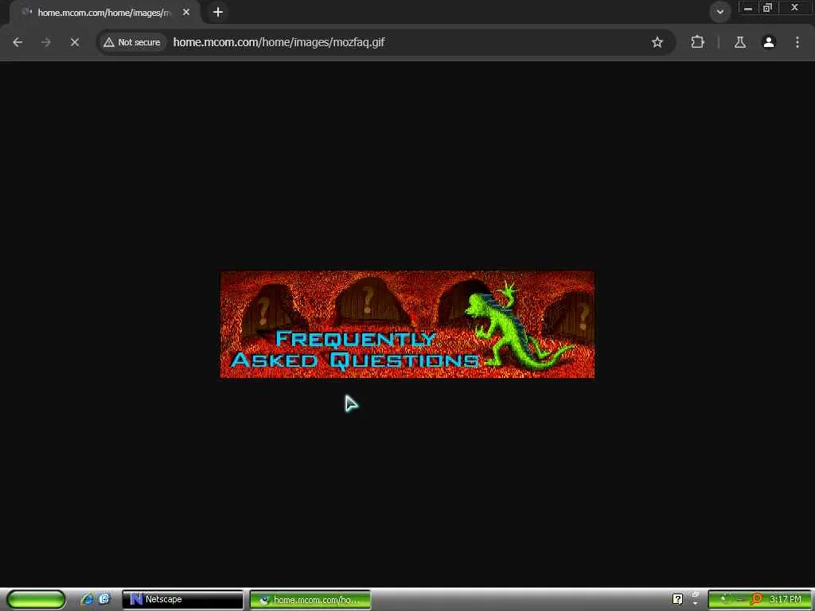Viewport: 815px width, 611px height.
Task: Bookmark this page with the star
Action: click(657, 42)
